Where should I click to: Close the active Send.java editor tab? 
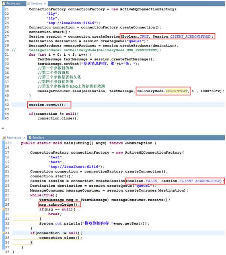pyautogui.click(x=45, y=4)
